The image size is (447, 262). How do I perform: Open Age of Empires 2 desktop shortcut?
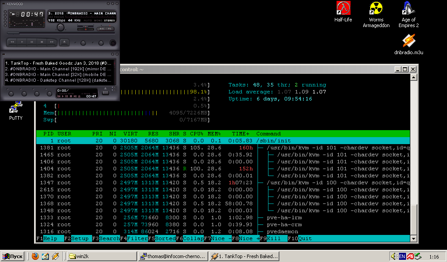409,14
